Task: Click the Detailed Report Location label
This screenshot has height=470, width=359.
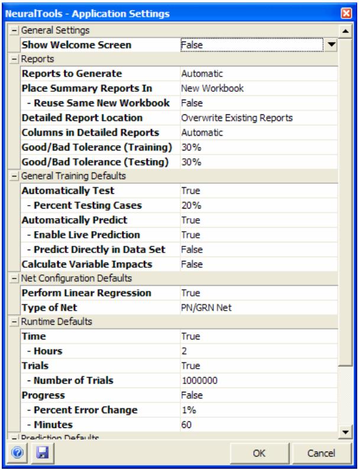Action: (x=82, y=118)
